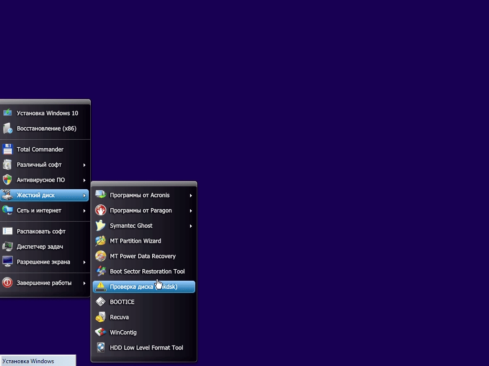Click the Boot Sector Restoration Tool icon
489x366 pixels.
click(101, 271)
